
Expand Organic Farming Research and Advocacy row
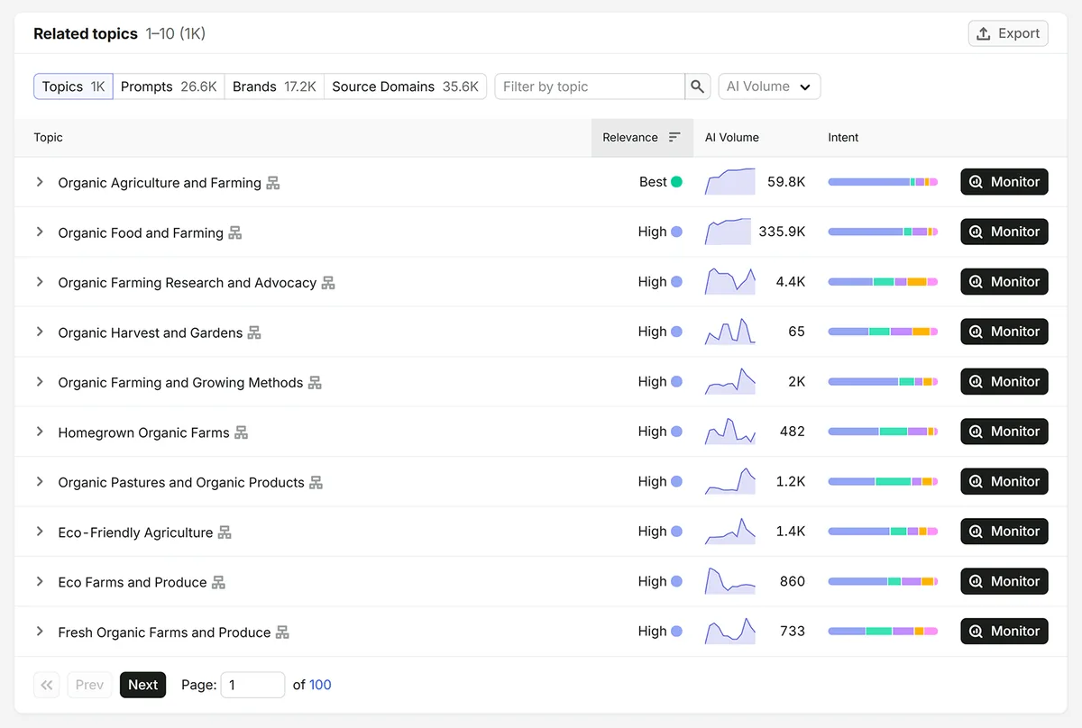(40, 282)
